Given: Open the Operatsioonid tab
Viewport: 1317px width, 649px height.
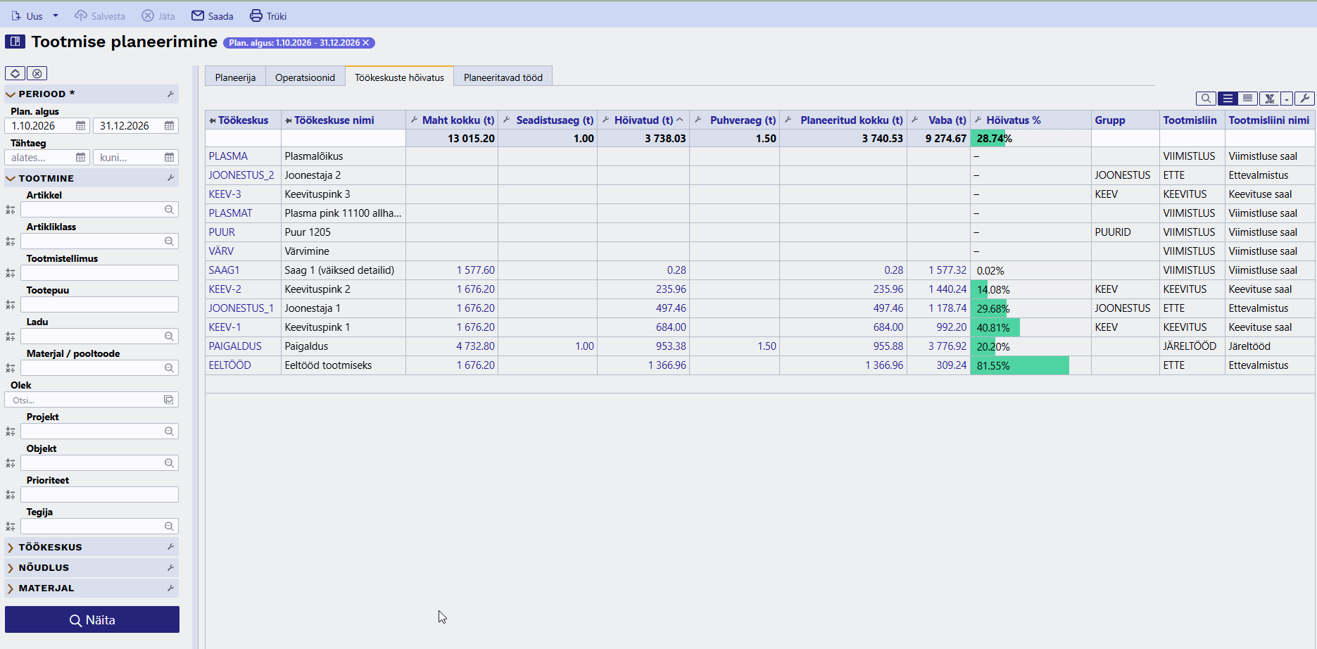Looking at the screenshot, I should 305,77.
